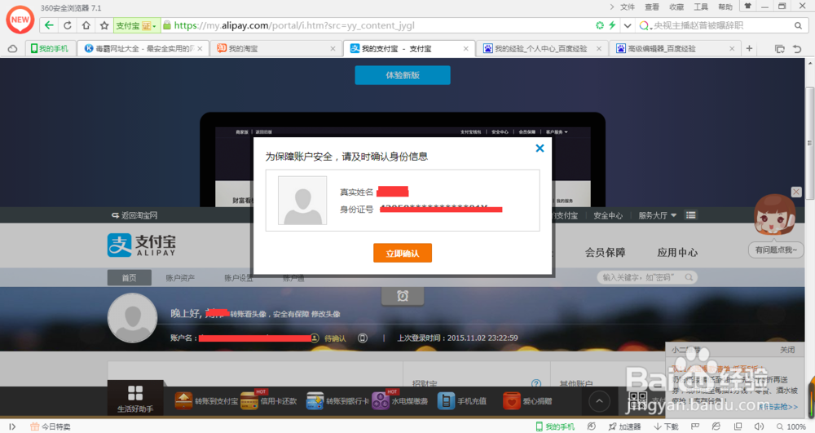Switch to the 毒霸网址大全 tab
The height and width of the screenshot is (433, 815).
(143, 48)
